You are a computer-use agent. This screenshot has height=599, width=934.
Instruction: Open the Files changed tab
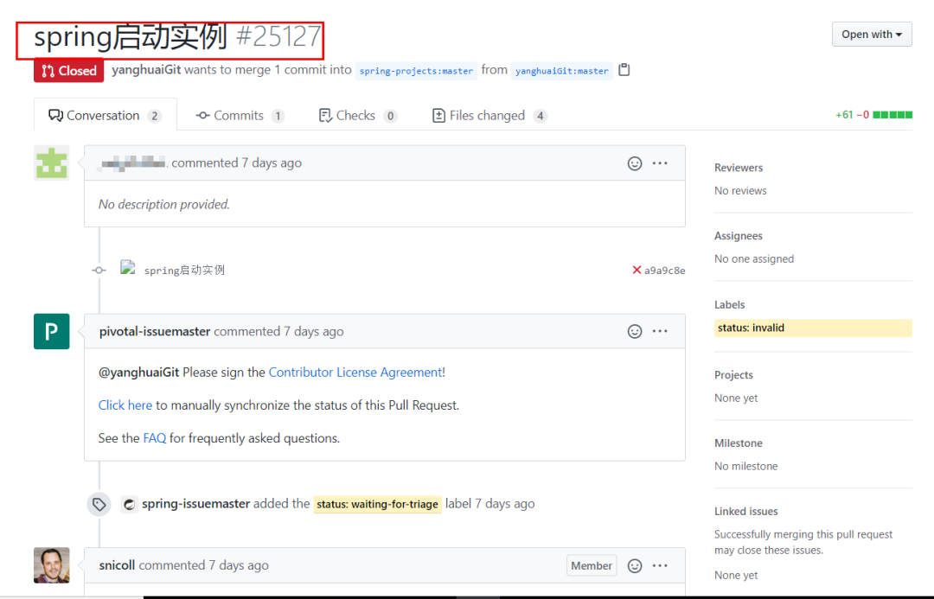[x=489, y=116]
